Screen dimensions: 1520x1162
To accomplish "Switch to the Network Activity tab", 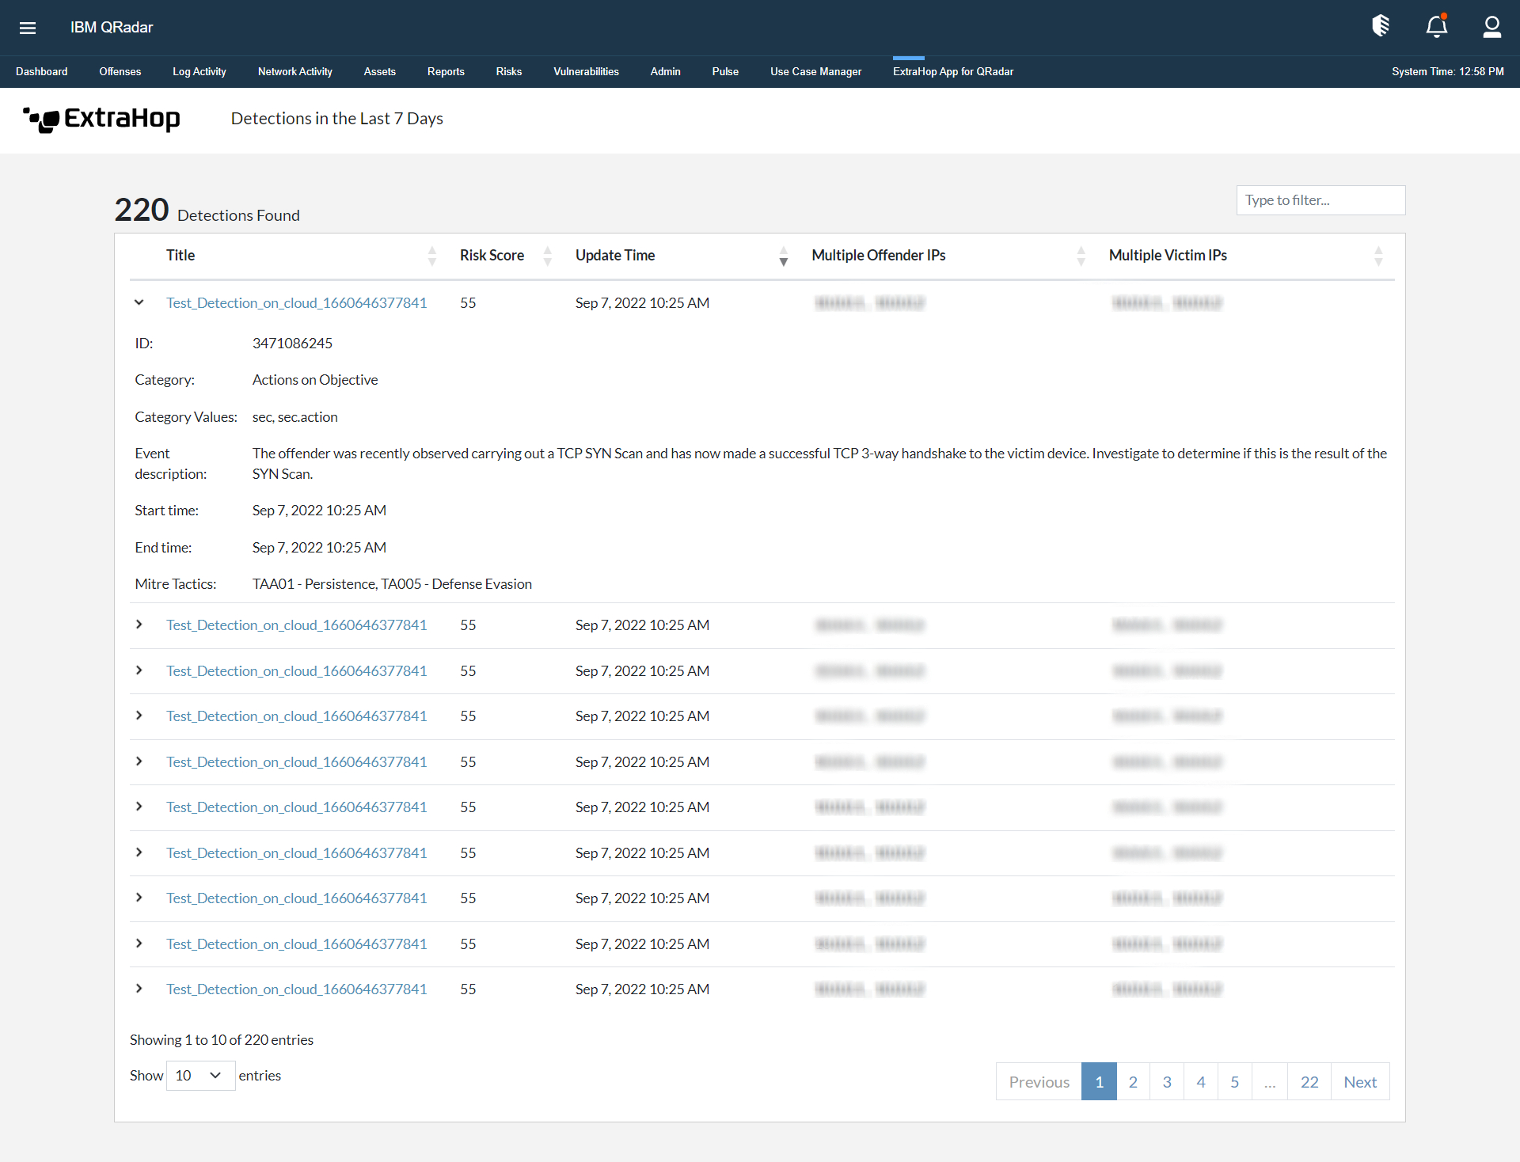I will click(295, 70).
